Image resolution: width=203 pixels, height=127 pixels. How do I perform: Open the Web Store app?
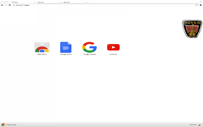point(42,49)
